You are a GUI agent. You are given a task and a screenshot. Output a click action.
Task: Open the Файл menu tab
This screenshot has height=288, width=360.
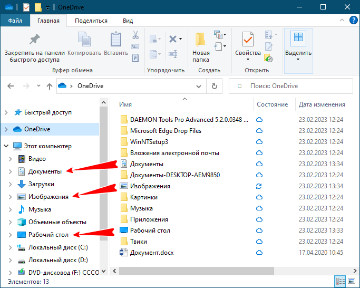(15, 21)
